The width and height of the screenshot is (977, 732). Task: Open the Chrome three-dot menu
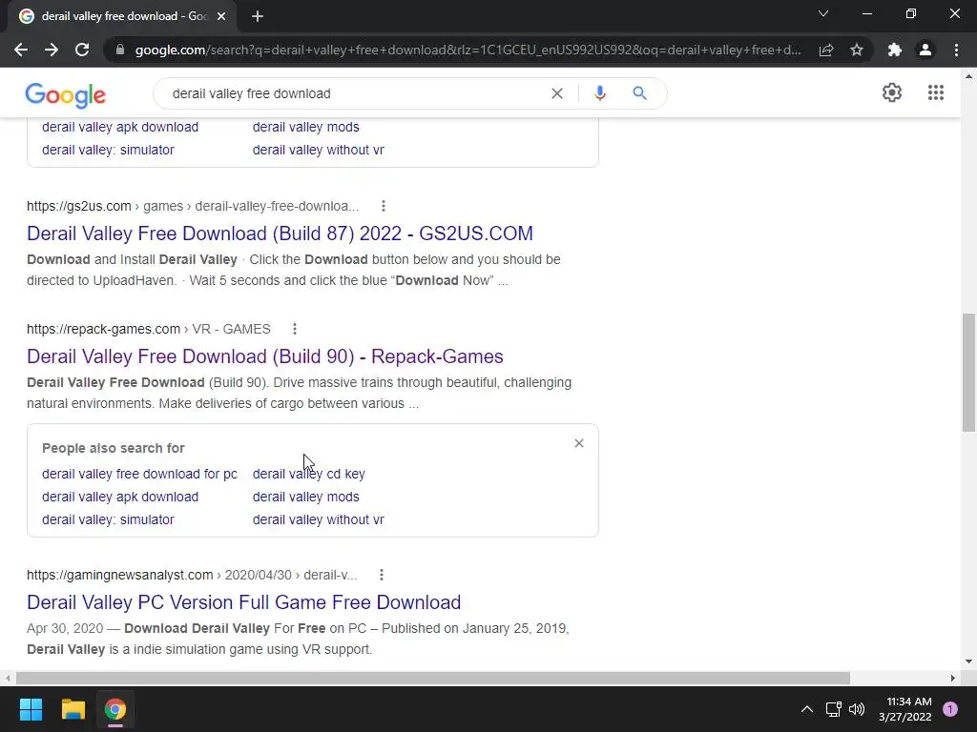click(x=956, y=50)
